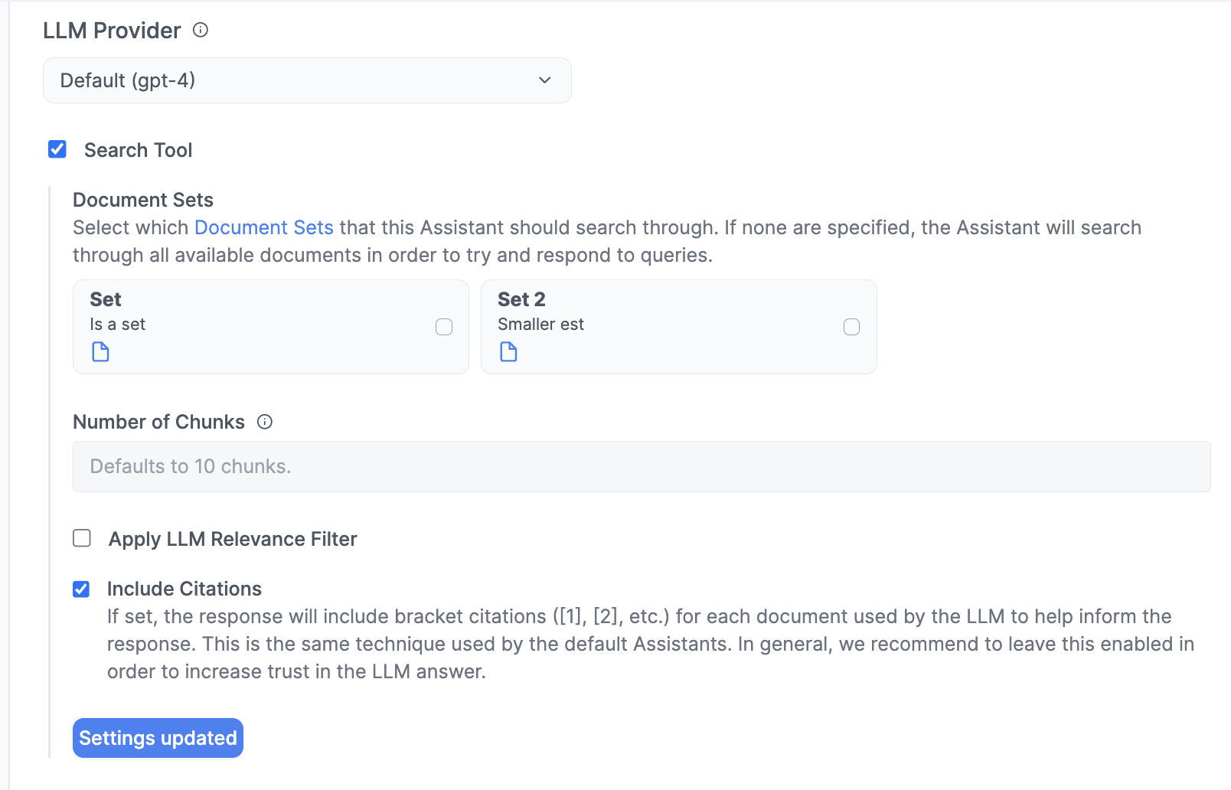The height and width of the screenshot is (790, 1231).
Task: Click the Apply LLM Relevance Filter label
Action: tap(232, 539)
